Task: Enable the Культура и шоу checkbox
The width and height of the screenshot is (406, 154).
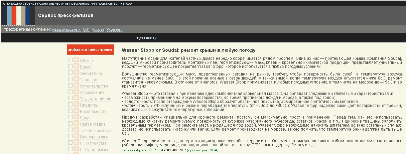Action: 71,136
